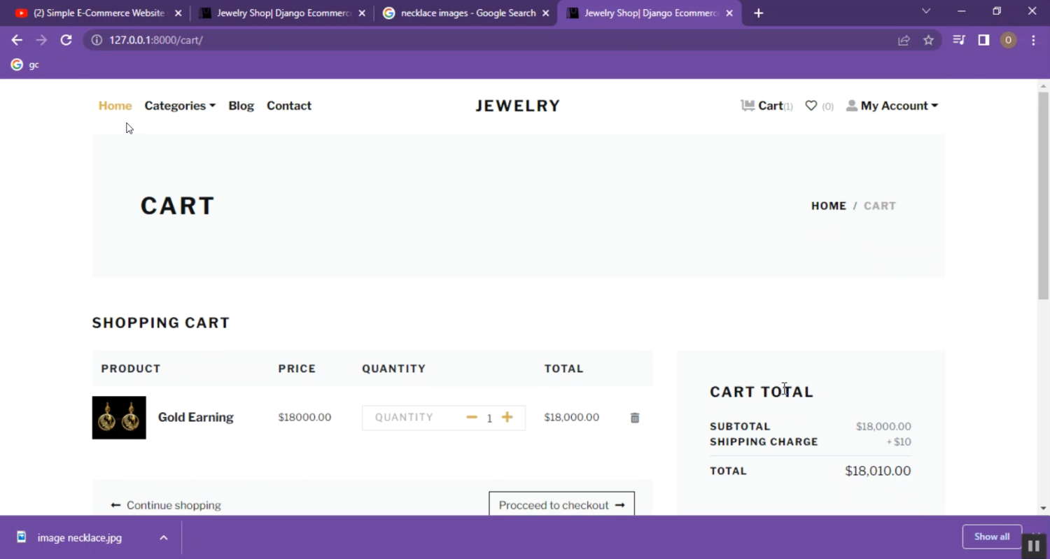Increase quantity with the plus icon
1050x559 pixels.
click(x=507, y=418)
